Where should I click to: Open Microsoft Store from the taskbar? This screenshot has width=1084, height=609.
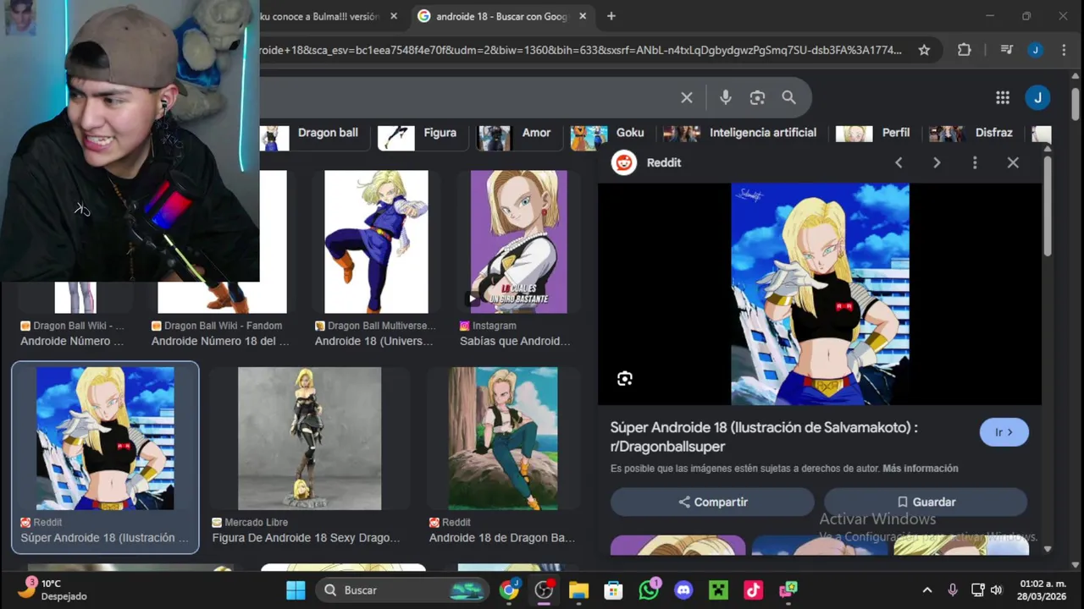click(613, 590)
